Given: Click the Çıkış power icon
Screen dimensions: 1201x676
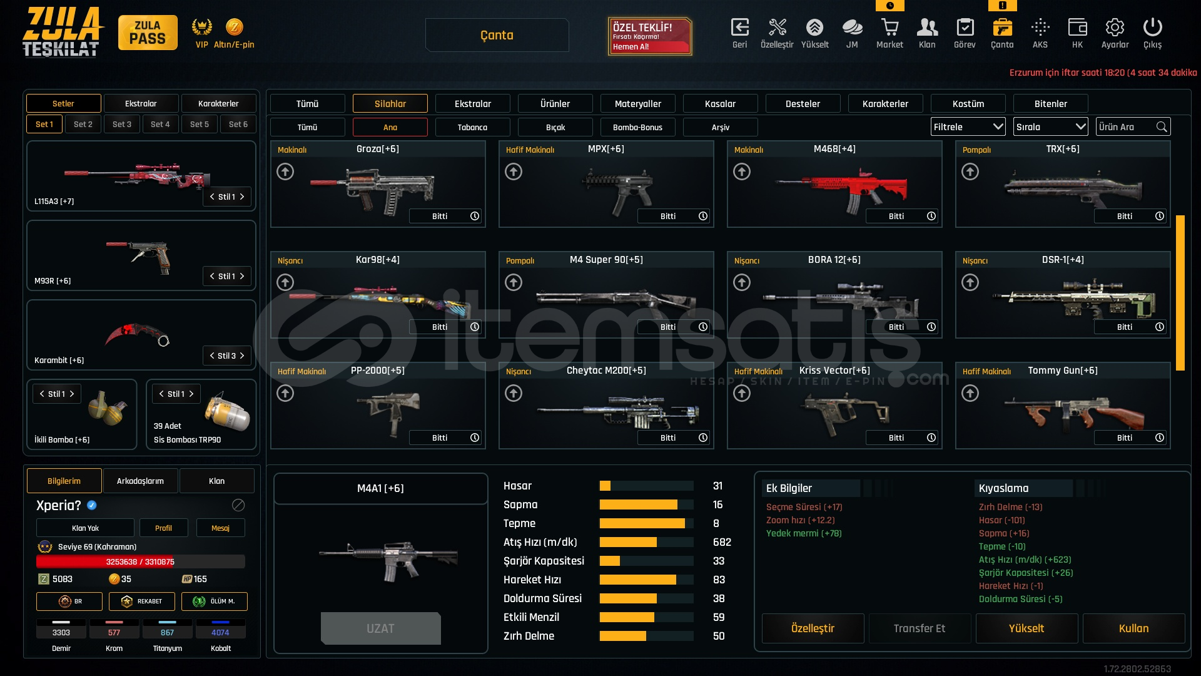Looking at the screenshot, I should [1152, 28].
